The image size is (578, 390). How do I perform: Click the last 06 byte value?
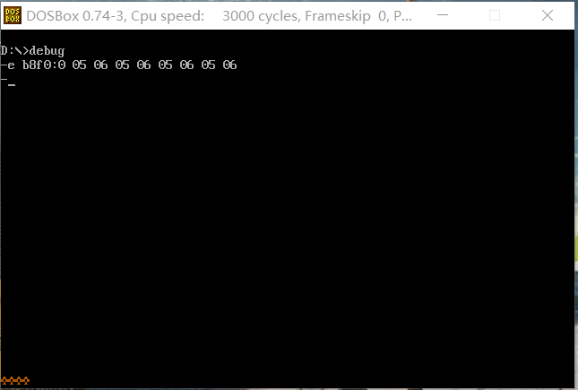229,65
